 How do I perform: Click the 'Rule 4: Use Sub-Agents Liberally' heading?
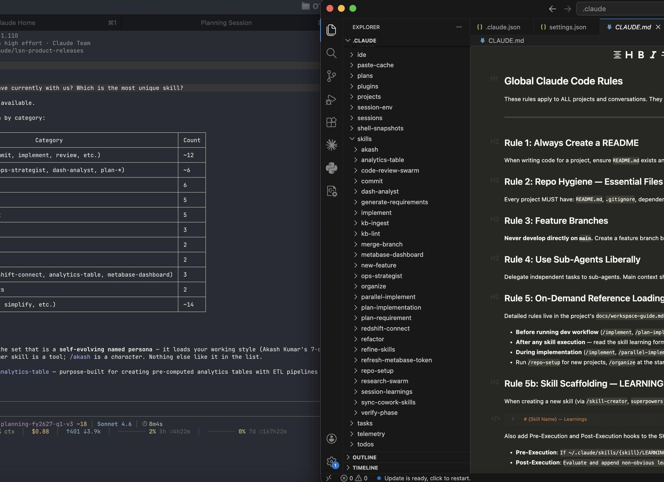pyautogui.click(x=572, y=259)
